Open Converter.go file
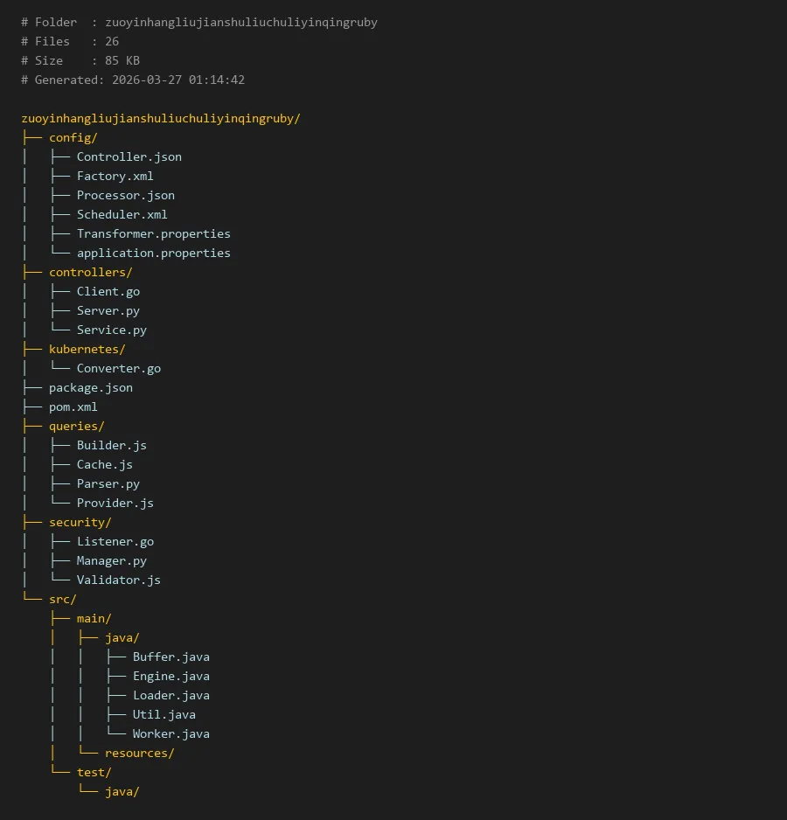This screenshot has height=820, width=787. [x=118, y=368]
